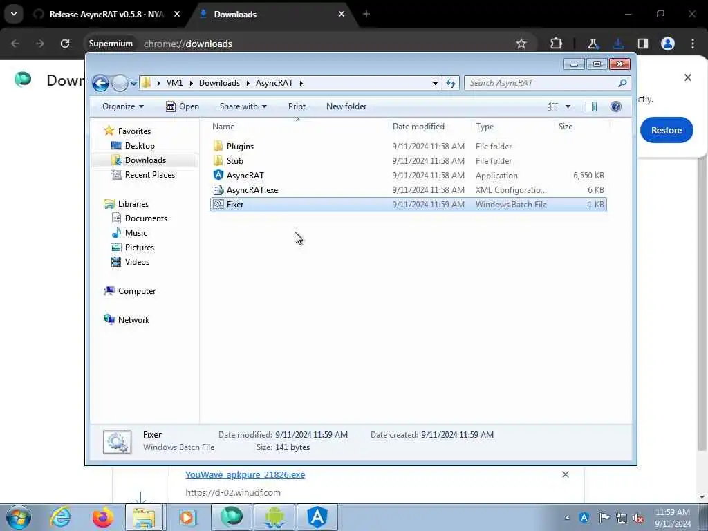Open the browser three-dot menu
This screenshot has width=708, height=531.
pyautogui.click(x=693, y=44)
